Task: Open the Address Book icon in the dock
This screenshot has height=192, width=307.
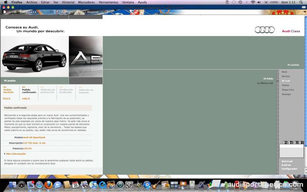Action: coord(66,185)
